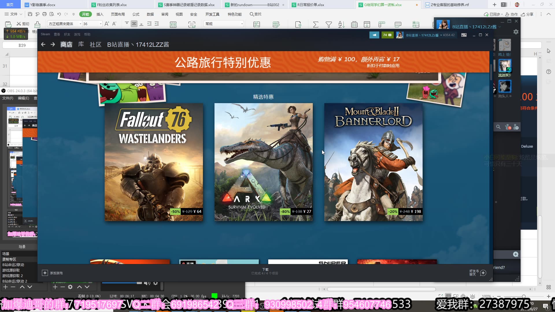This screenshot has width=555, height=312.
Task: Adjust the WPS zoom slider
Action: click(x=523, y=296)
